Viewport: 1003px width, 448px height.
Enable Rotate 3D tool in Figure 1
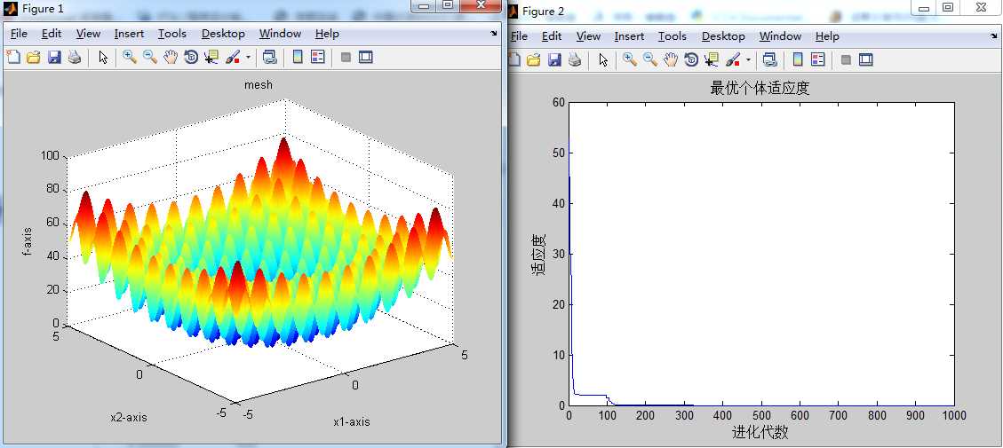[x=191, y=58]
